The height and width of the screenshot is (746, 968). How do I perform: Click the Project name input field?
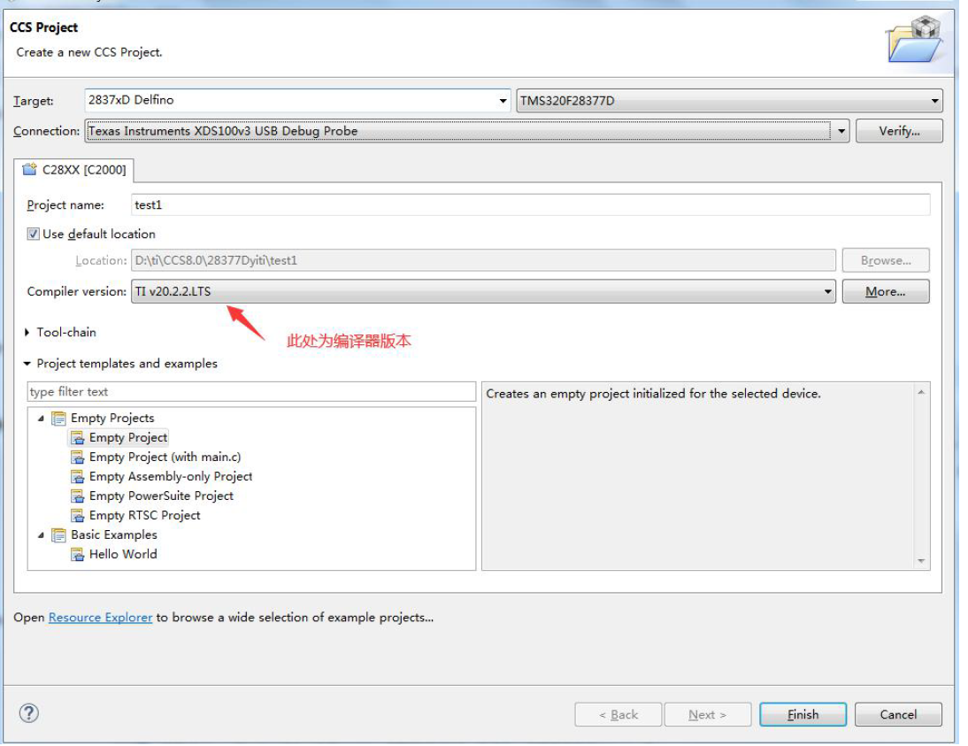point(529,205)
